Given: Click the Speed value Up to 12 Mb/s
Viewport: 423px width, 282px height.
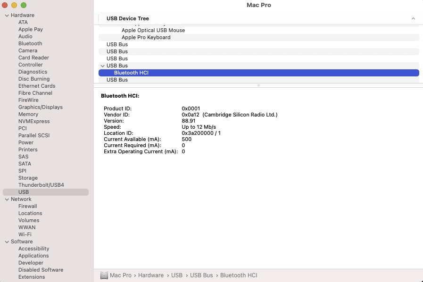Looking at the screenshot, I should click(199, 127).
